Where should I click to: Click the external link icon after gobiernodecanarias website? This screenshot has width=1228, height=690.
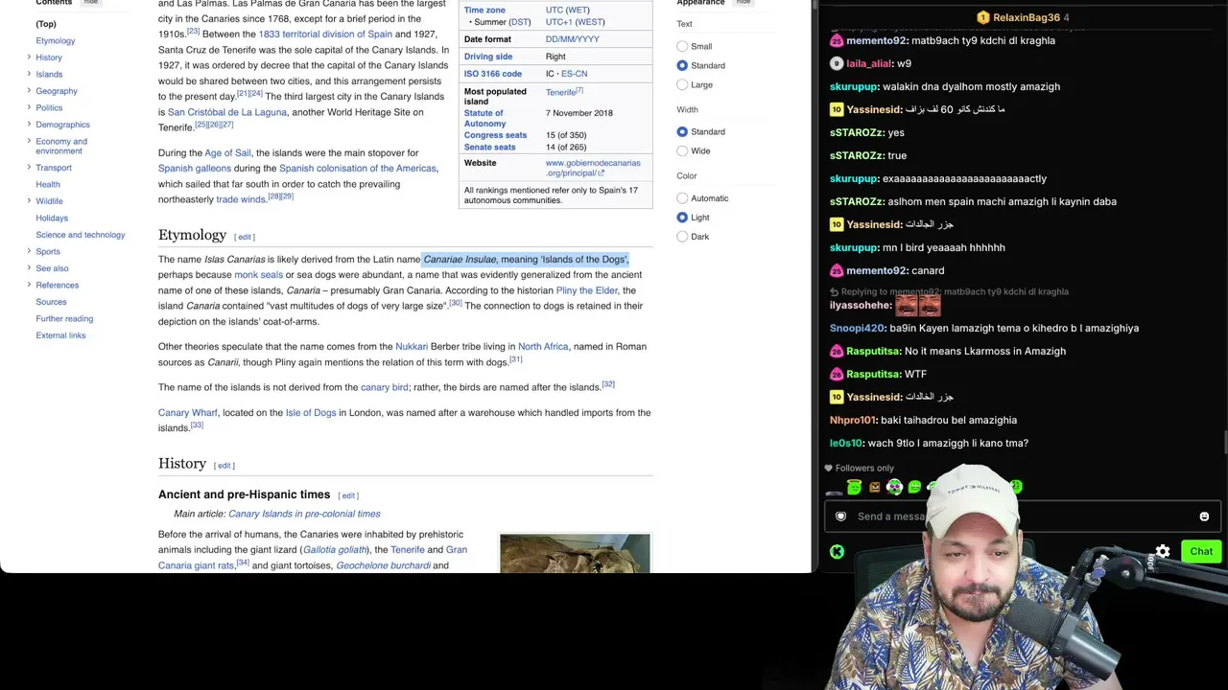click(x=601, y=173)
